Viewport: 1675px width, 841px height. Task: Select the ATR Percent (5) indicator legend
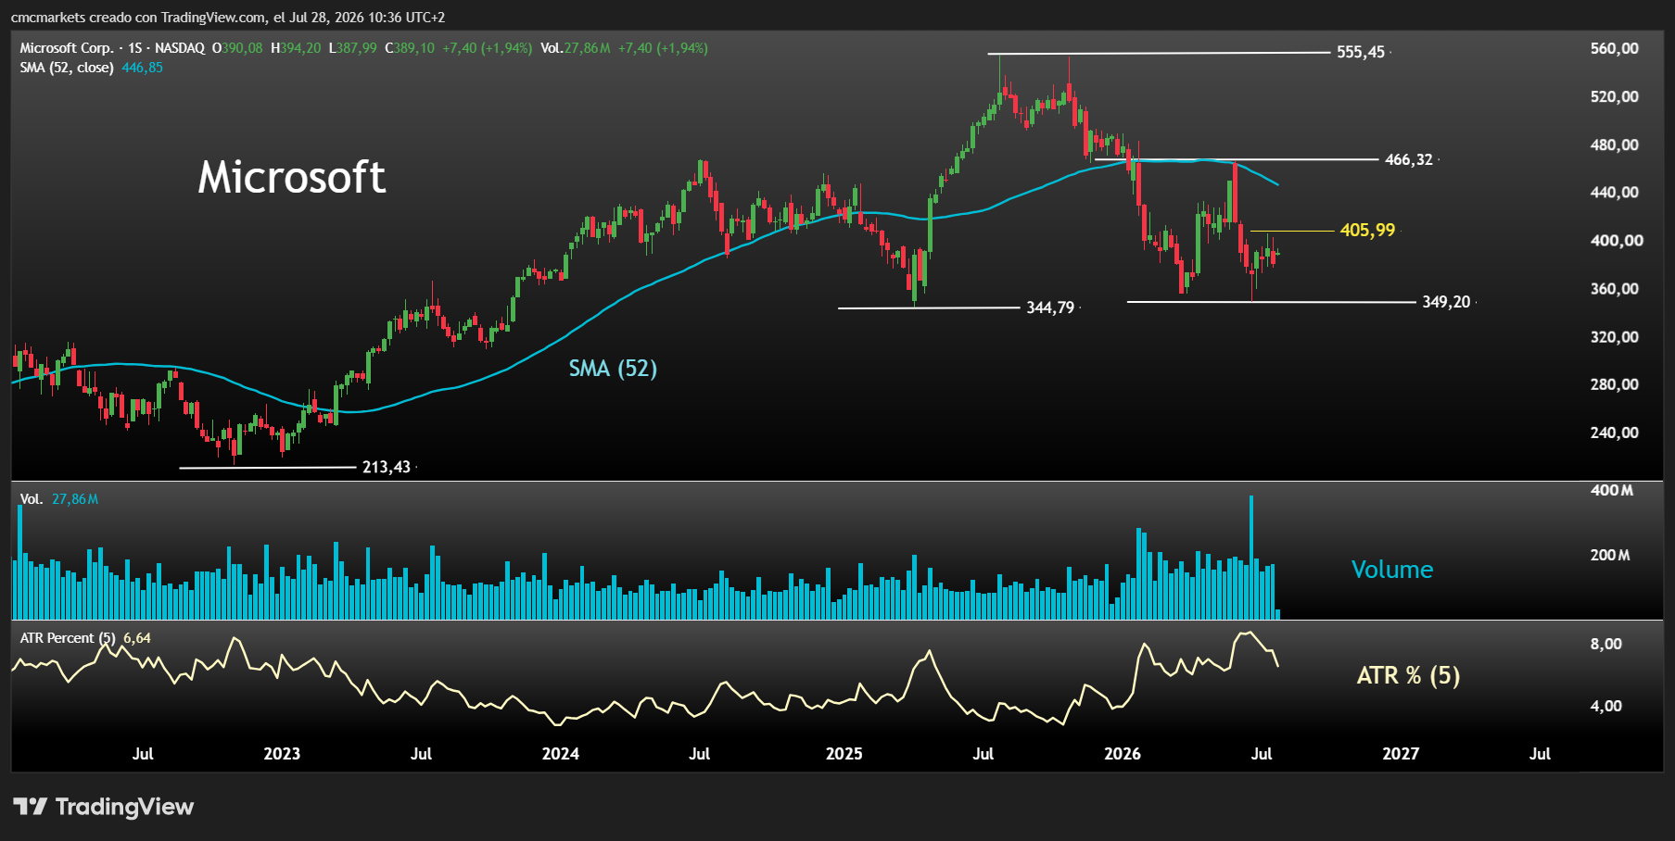69,638
